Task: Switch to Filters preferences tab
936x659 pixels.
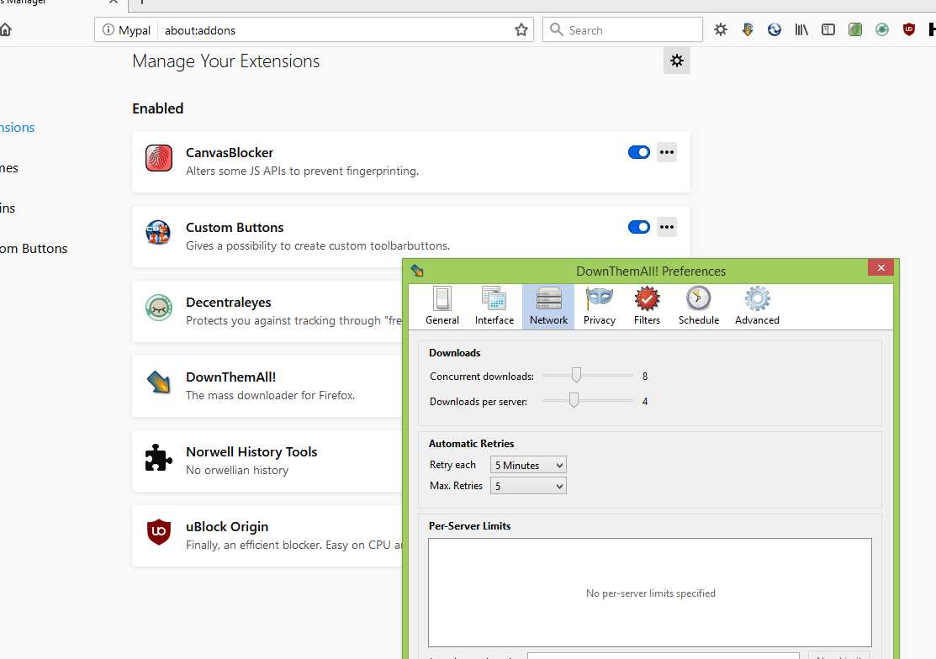Action: tap(647, 307)
